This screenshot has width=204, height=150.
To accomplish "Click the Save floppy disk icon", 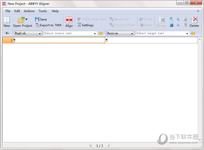I will coord(37,19).
